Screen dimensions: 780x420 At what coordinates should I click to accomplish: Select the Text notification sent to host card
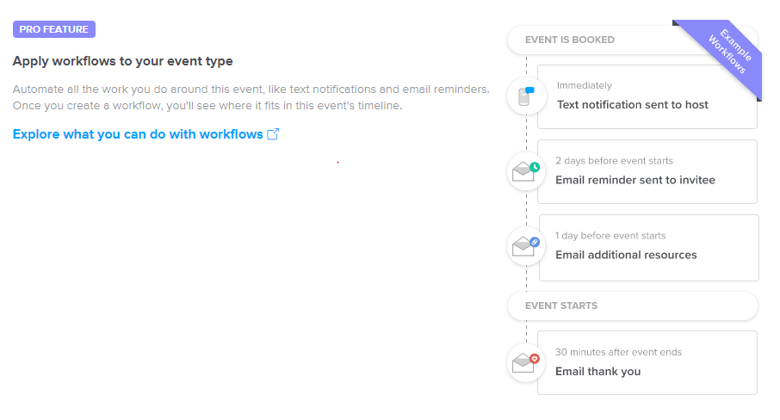[647, 97]
